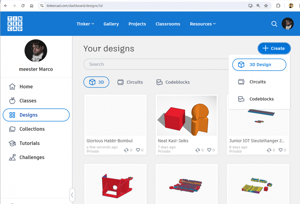The height and width of the screenshot is (204, 300).
Task: Open the Resources dropdown menu
Action: pos(203,24)
